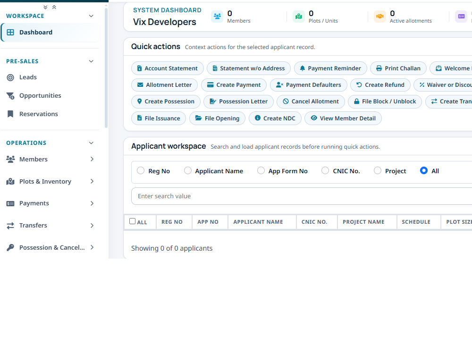The image size is (472, 354).
Task: Click the Enter search value field
Action: [302, 196]
